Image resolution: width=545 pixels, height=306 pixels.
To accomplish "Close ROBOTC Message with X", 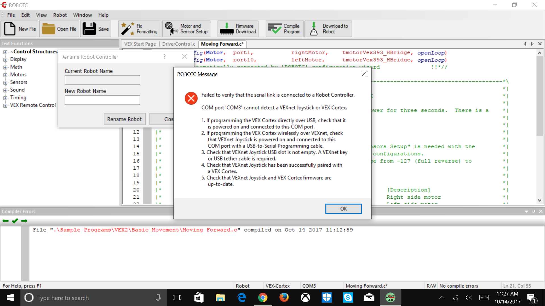I will (364, 74).
